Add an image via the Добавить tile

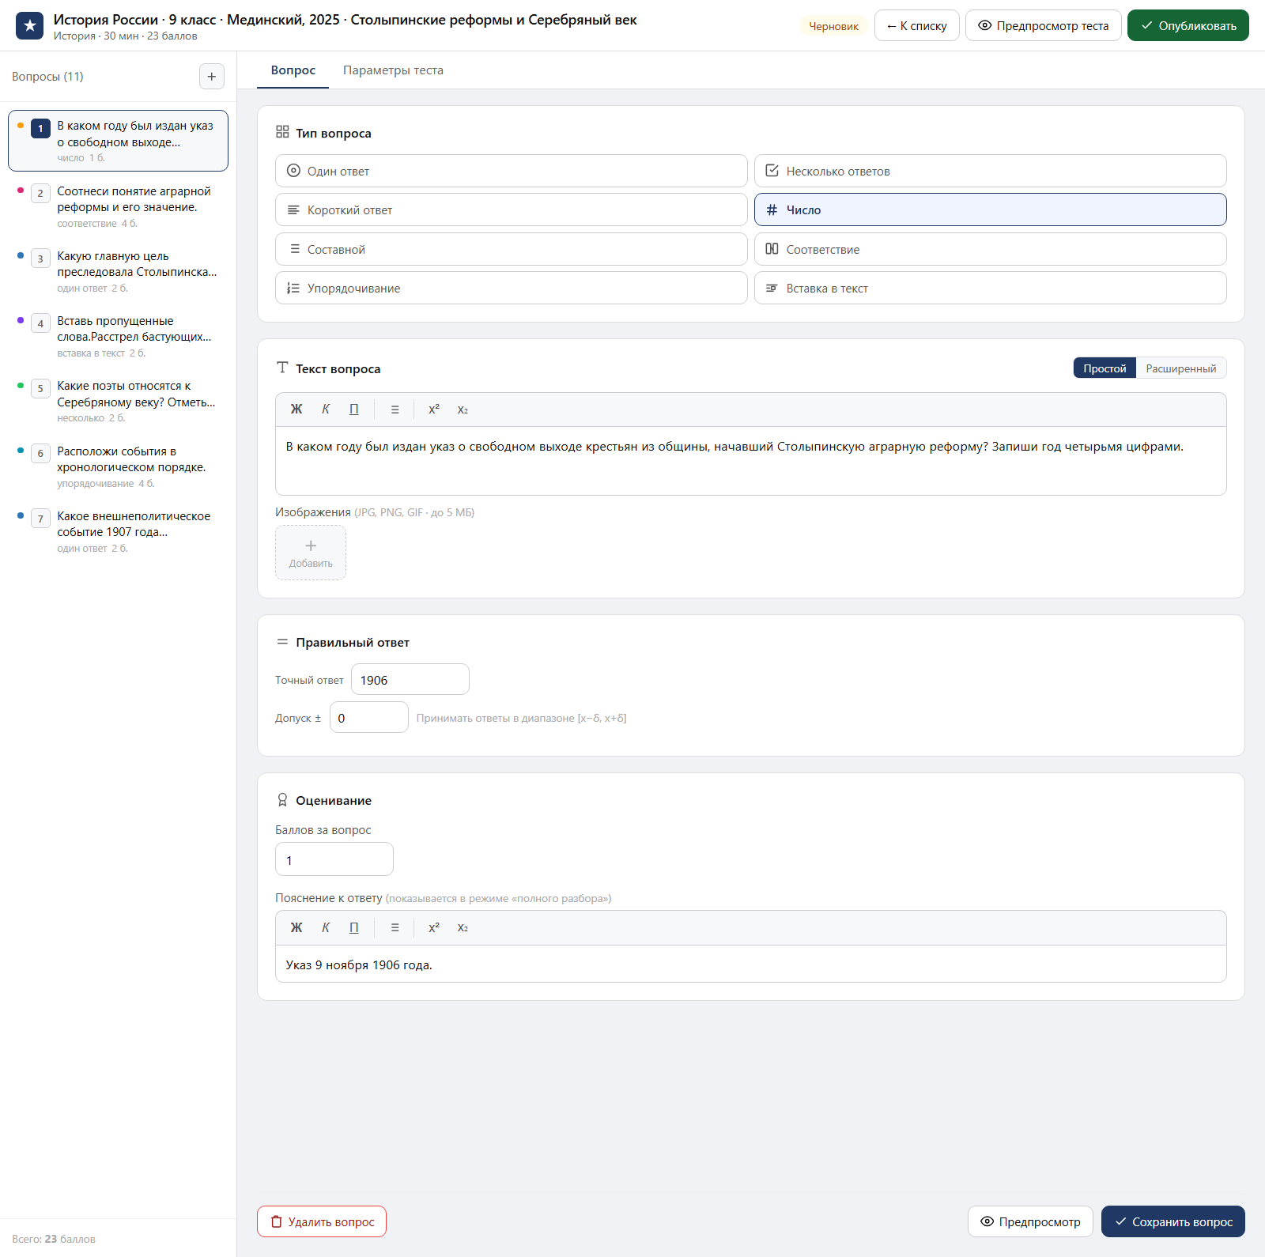(311, 553)
